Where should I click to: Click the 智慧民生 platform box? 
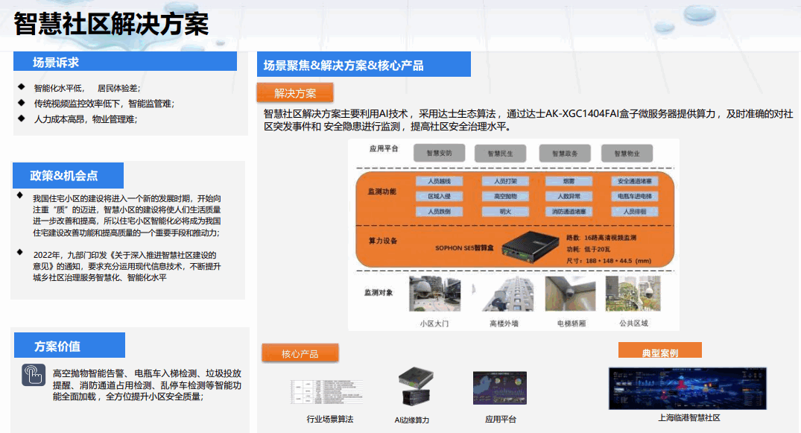(x=501, y=153)
